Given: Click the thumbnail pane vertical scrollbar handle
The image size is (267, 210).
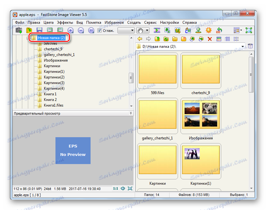Looking at the screenshot, I should (x=251, y=74).
